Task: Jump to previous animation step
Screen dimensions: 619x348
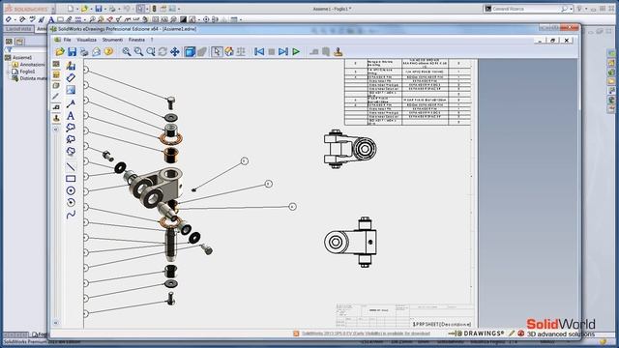Action: tap(259, 51)
